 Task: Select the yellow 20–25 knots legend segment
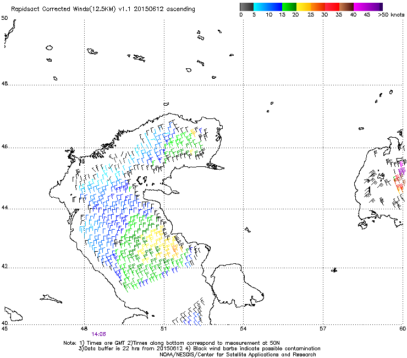tap(304, 7)
